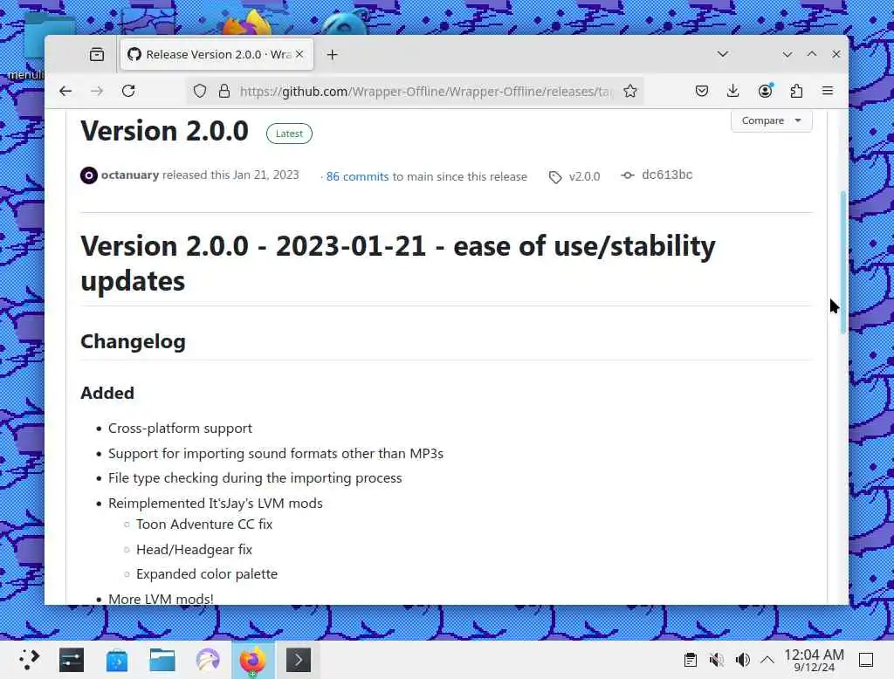Open the Konsole terminal from taskbar
894x679 pixels.
click(x=299, y=660)
